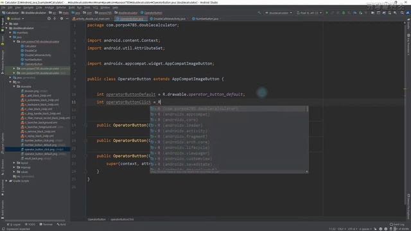Open project panel settings gear icon
The image size is (411, 231).
[62, 19]
